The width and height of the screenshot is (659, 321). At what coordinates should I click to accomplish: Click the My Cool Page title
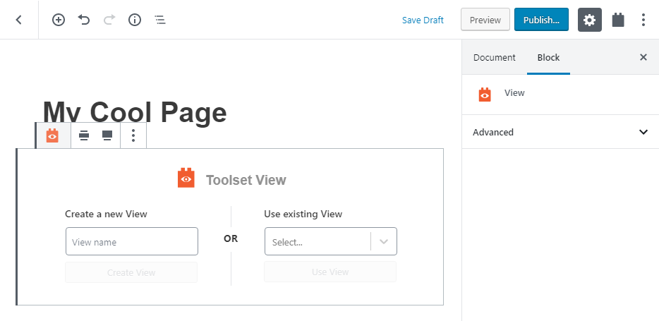[135, 113]
